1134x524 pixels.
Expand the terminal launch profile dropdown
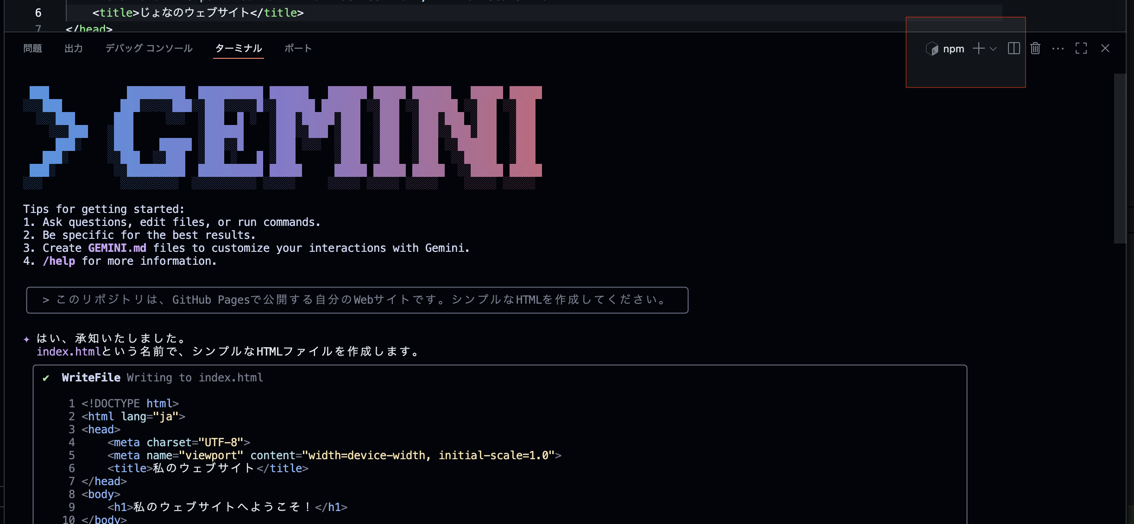pyautogui.click(x=993, y=48)
